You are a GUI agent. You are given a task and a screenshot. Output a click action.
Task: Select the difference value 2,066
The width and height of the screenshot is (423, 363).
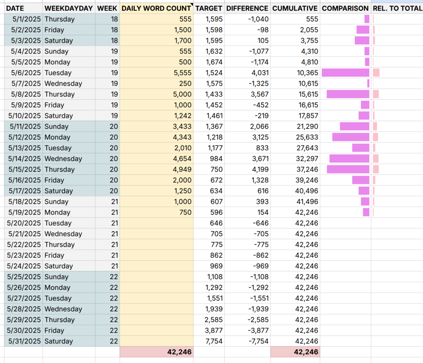pyautogui.click(x=247, y=127)
